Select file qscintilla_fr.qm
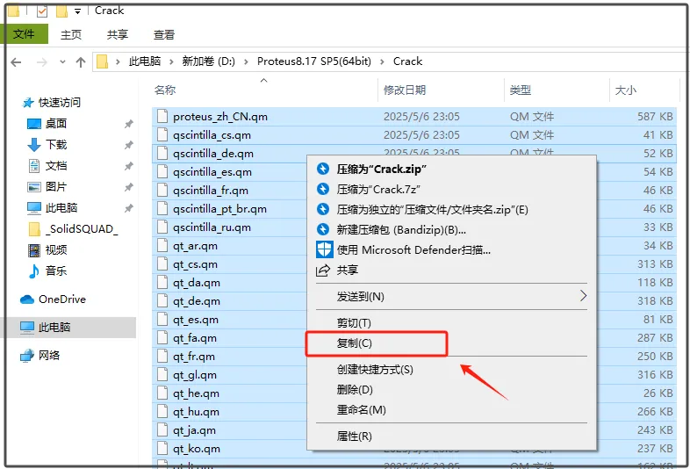This screenshot has width=690, height=469. [211, 191]
